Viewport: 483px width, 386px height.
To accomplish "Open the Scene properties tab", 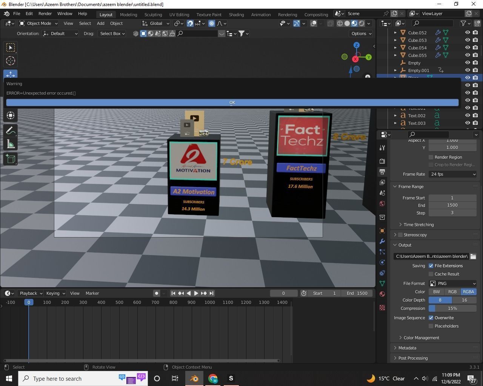I will click(382, 193).
